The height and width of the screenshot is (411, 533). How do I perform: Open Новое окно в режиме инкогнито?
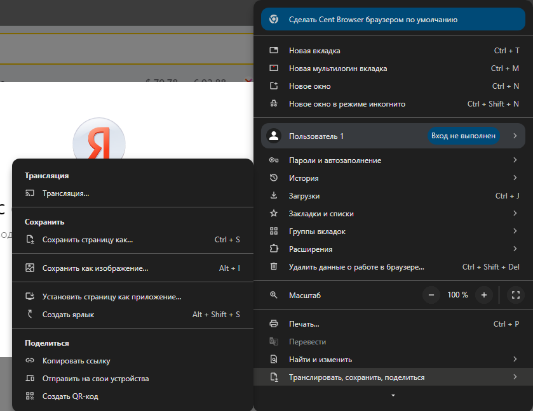[347, 104]
